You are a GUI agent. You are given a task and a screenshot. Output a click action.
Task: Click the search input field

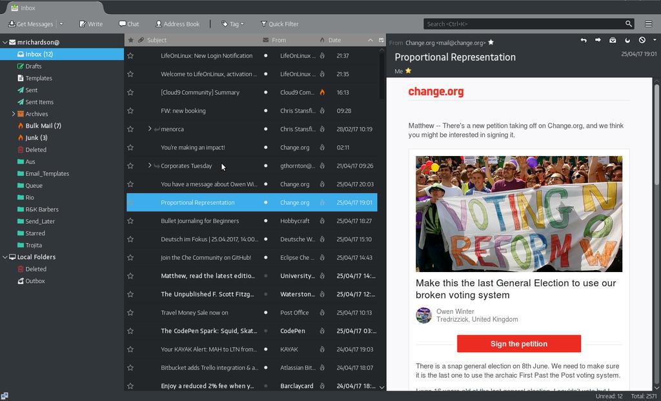(x=523, y=24)
